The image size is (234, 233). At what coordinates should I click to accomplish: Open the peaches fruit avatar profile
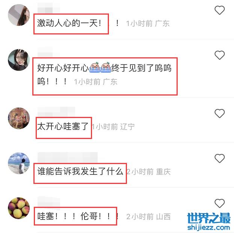19,208
